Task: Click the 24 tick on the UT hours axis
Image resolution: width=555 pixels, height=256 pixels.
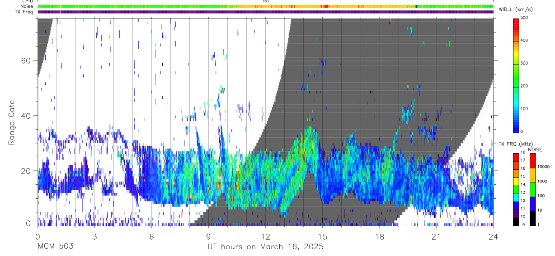Action: 494,237
